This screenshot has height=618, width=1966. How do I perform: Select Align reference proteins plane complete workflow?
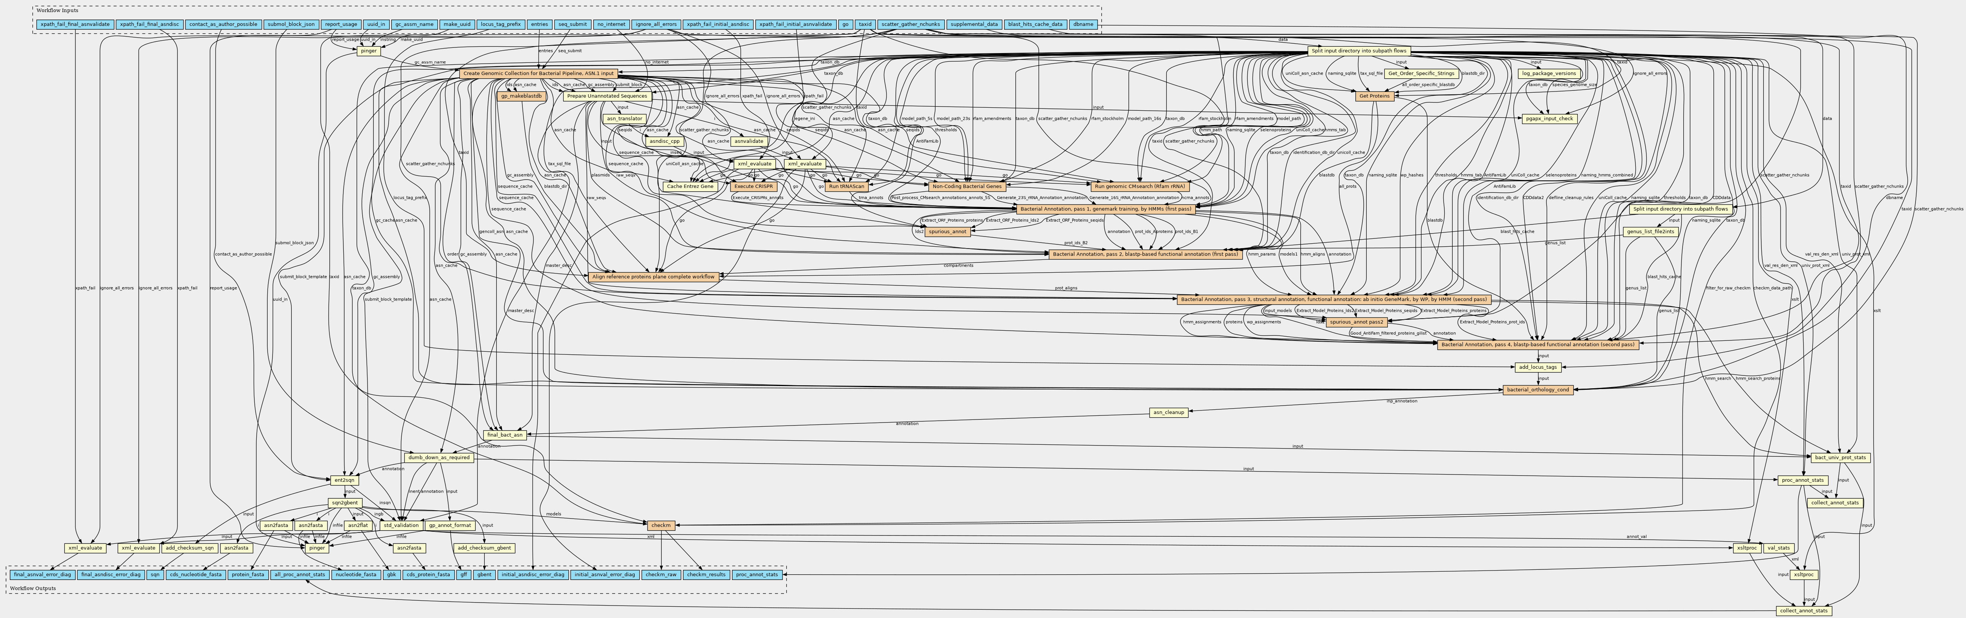coord(653,277)
